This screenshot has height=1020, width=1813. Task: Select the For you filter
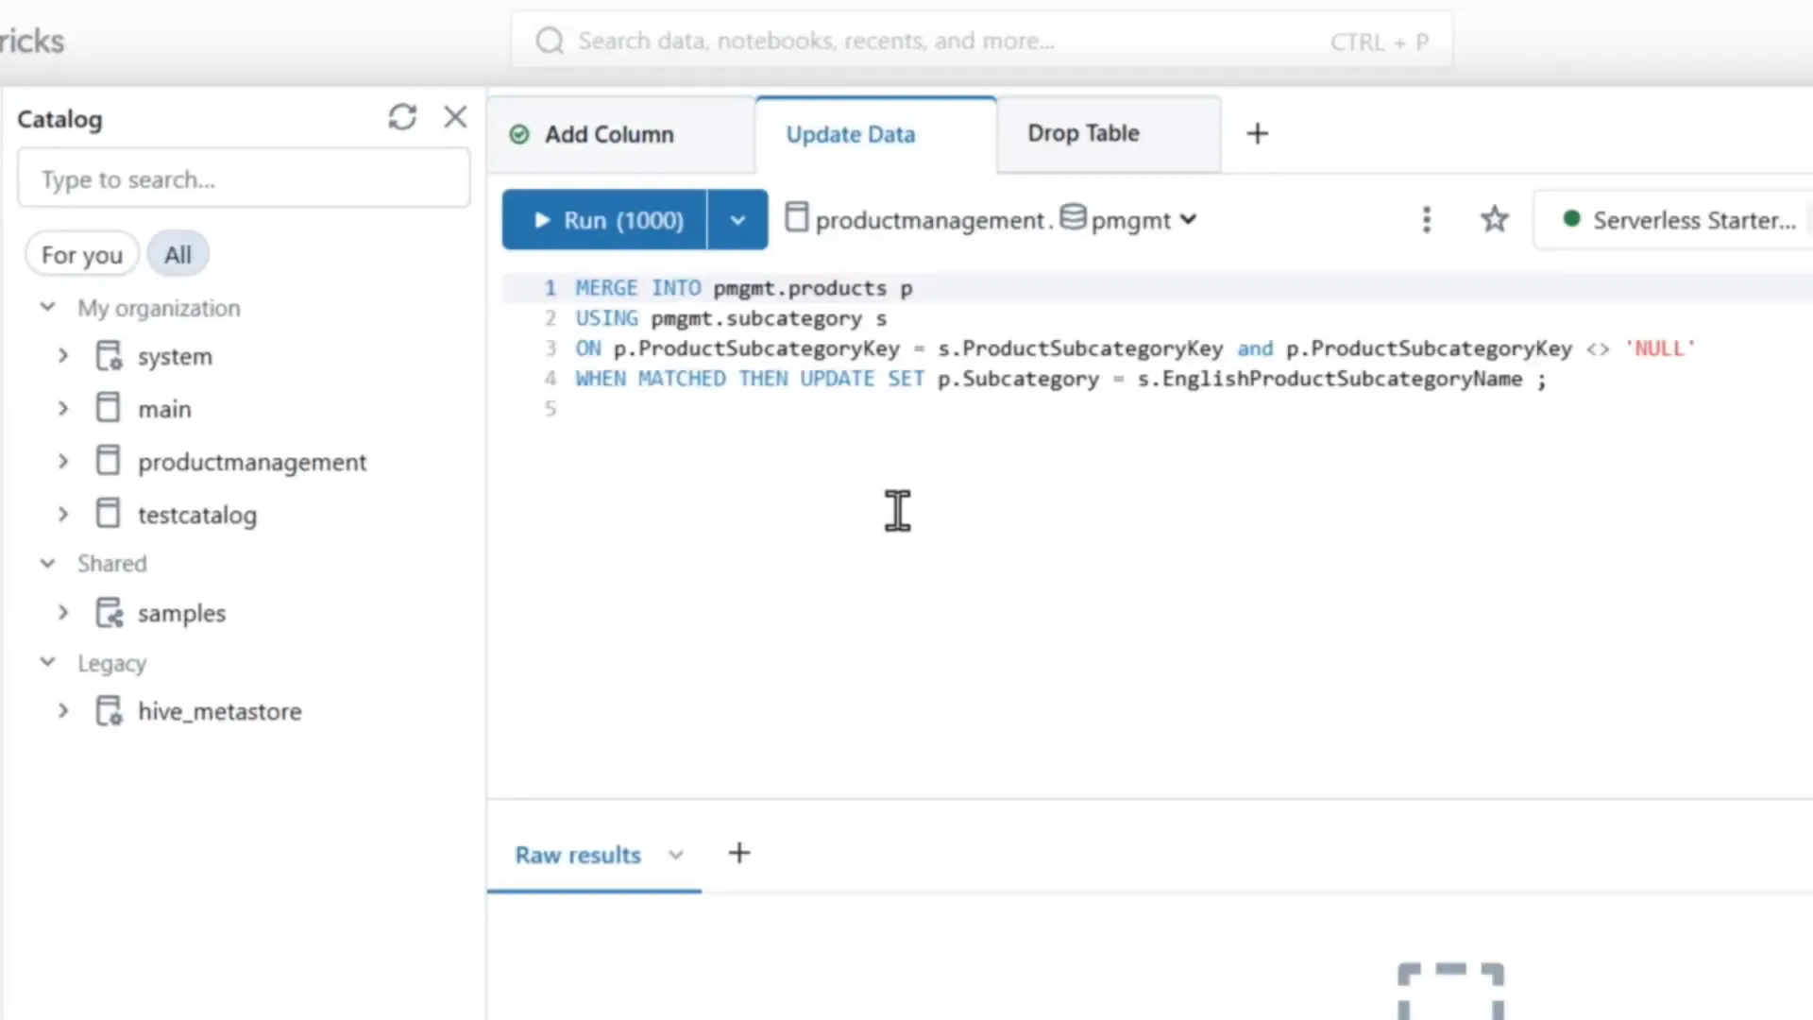point(81,253)
